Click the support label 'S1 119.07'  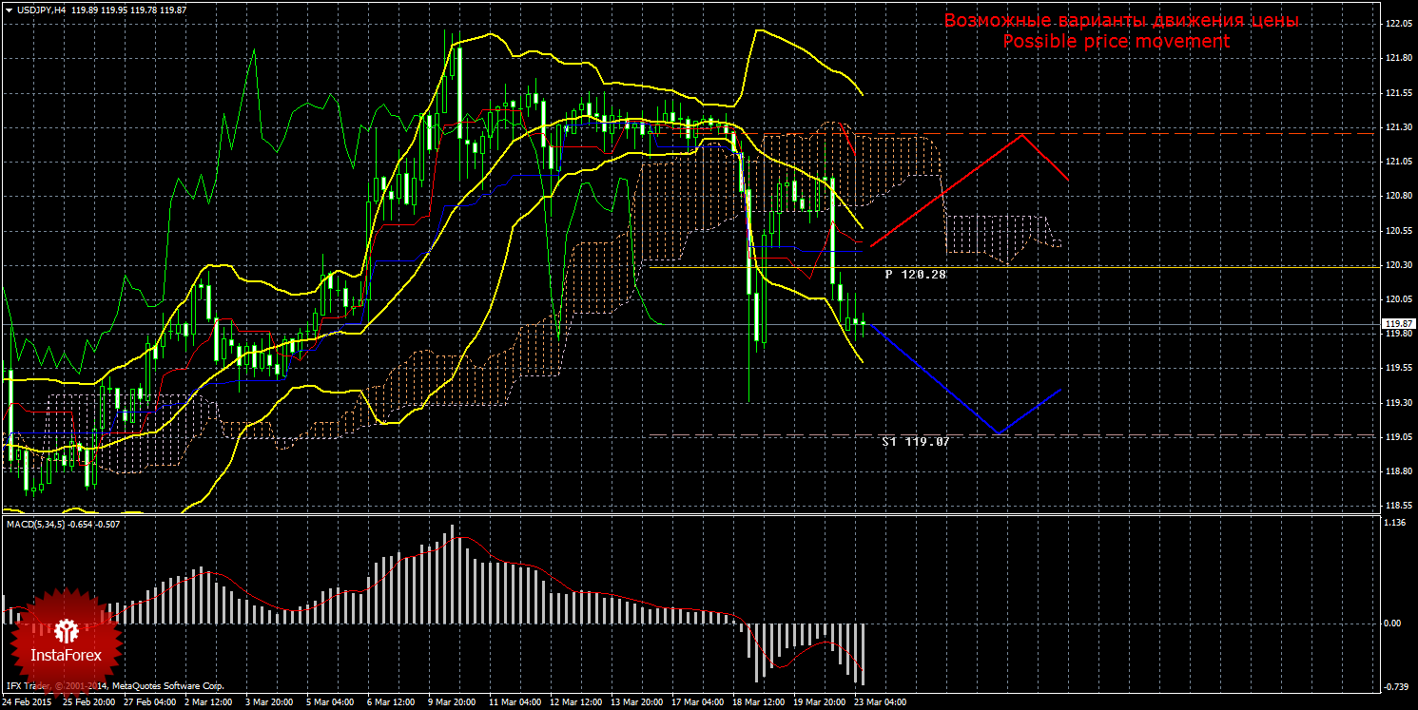[x=916, y=442]
